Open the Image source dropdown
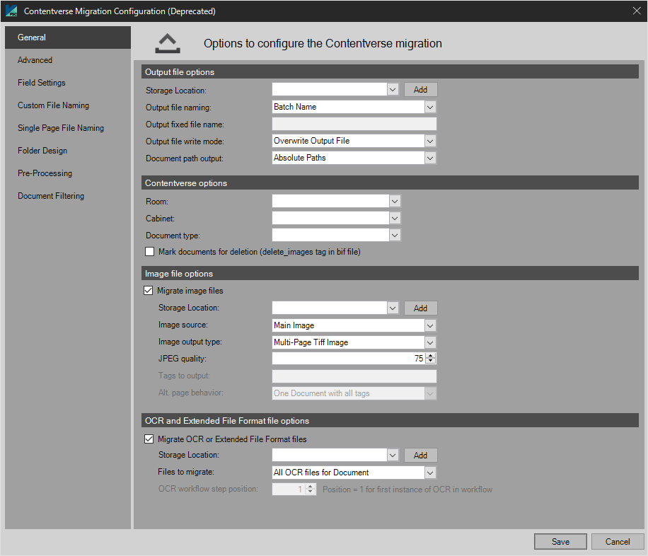The height and width of the screenshot is (556, 648). pyautogui.click(x=430, y=325)
